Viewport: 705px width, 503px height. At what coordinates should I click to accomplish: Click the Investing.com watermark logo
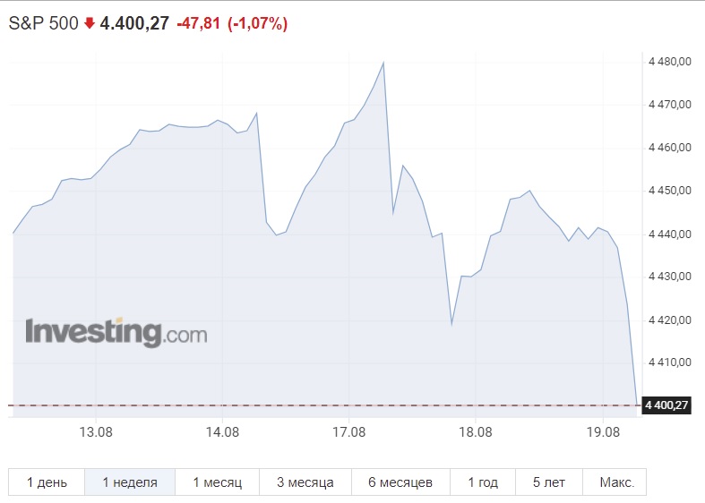click(116, 332)
